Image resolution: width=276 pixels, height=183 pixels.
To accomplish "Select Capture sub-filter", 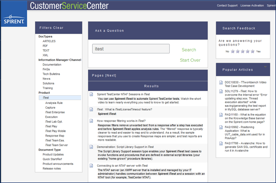I will point(50,107).
